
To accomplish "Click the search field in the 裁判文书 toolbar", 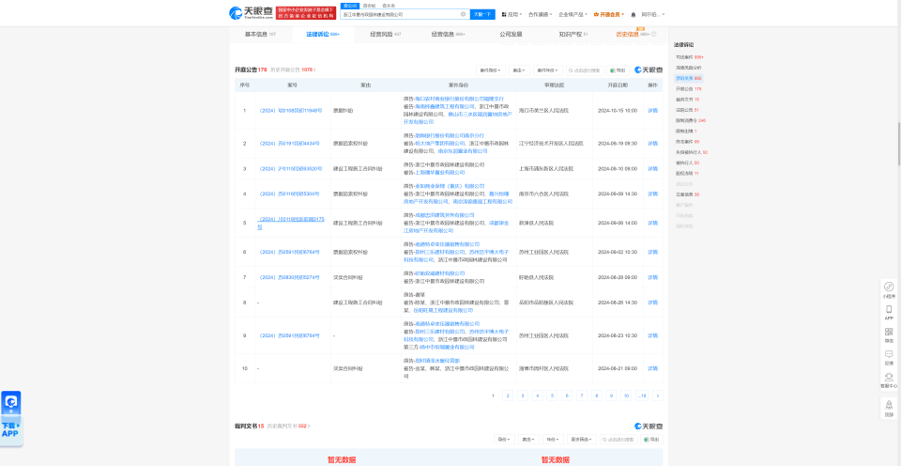I will 618,440.
